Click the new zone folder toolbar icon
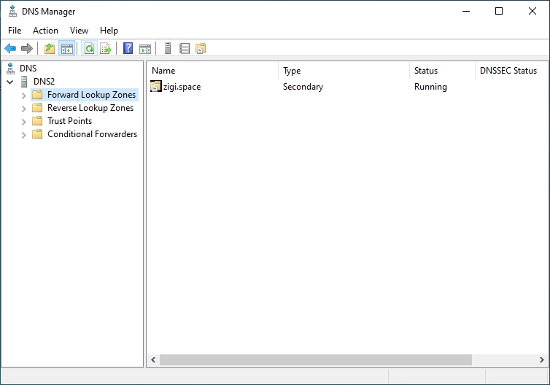 click(201, 48)
